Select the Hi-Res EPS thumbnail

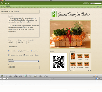point(73,64)
